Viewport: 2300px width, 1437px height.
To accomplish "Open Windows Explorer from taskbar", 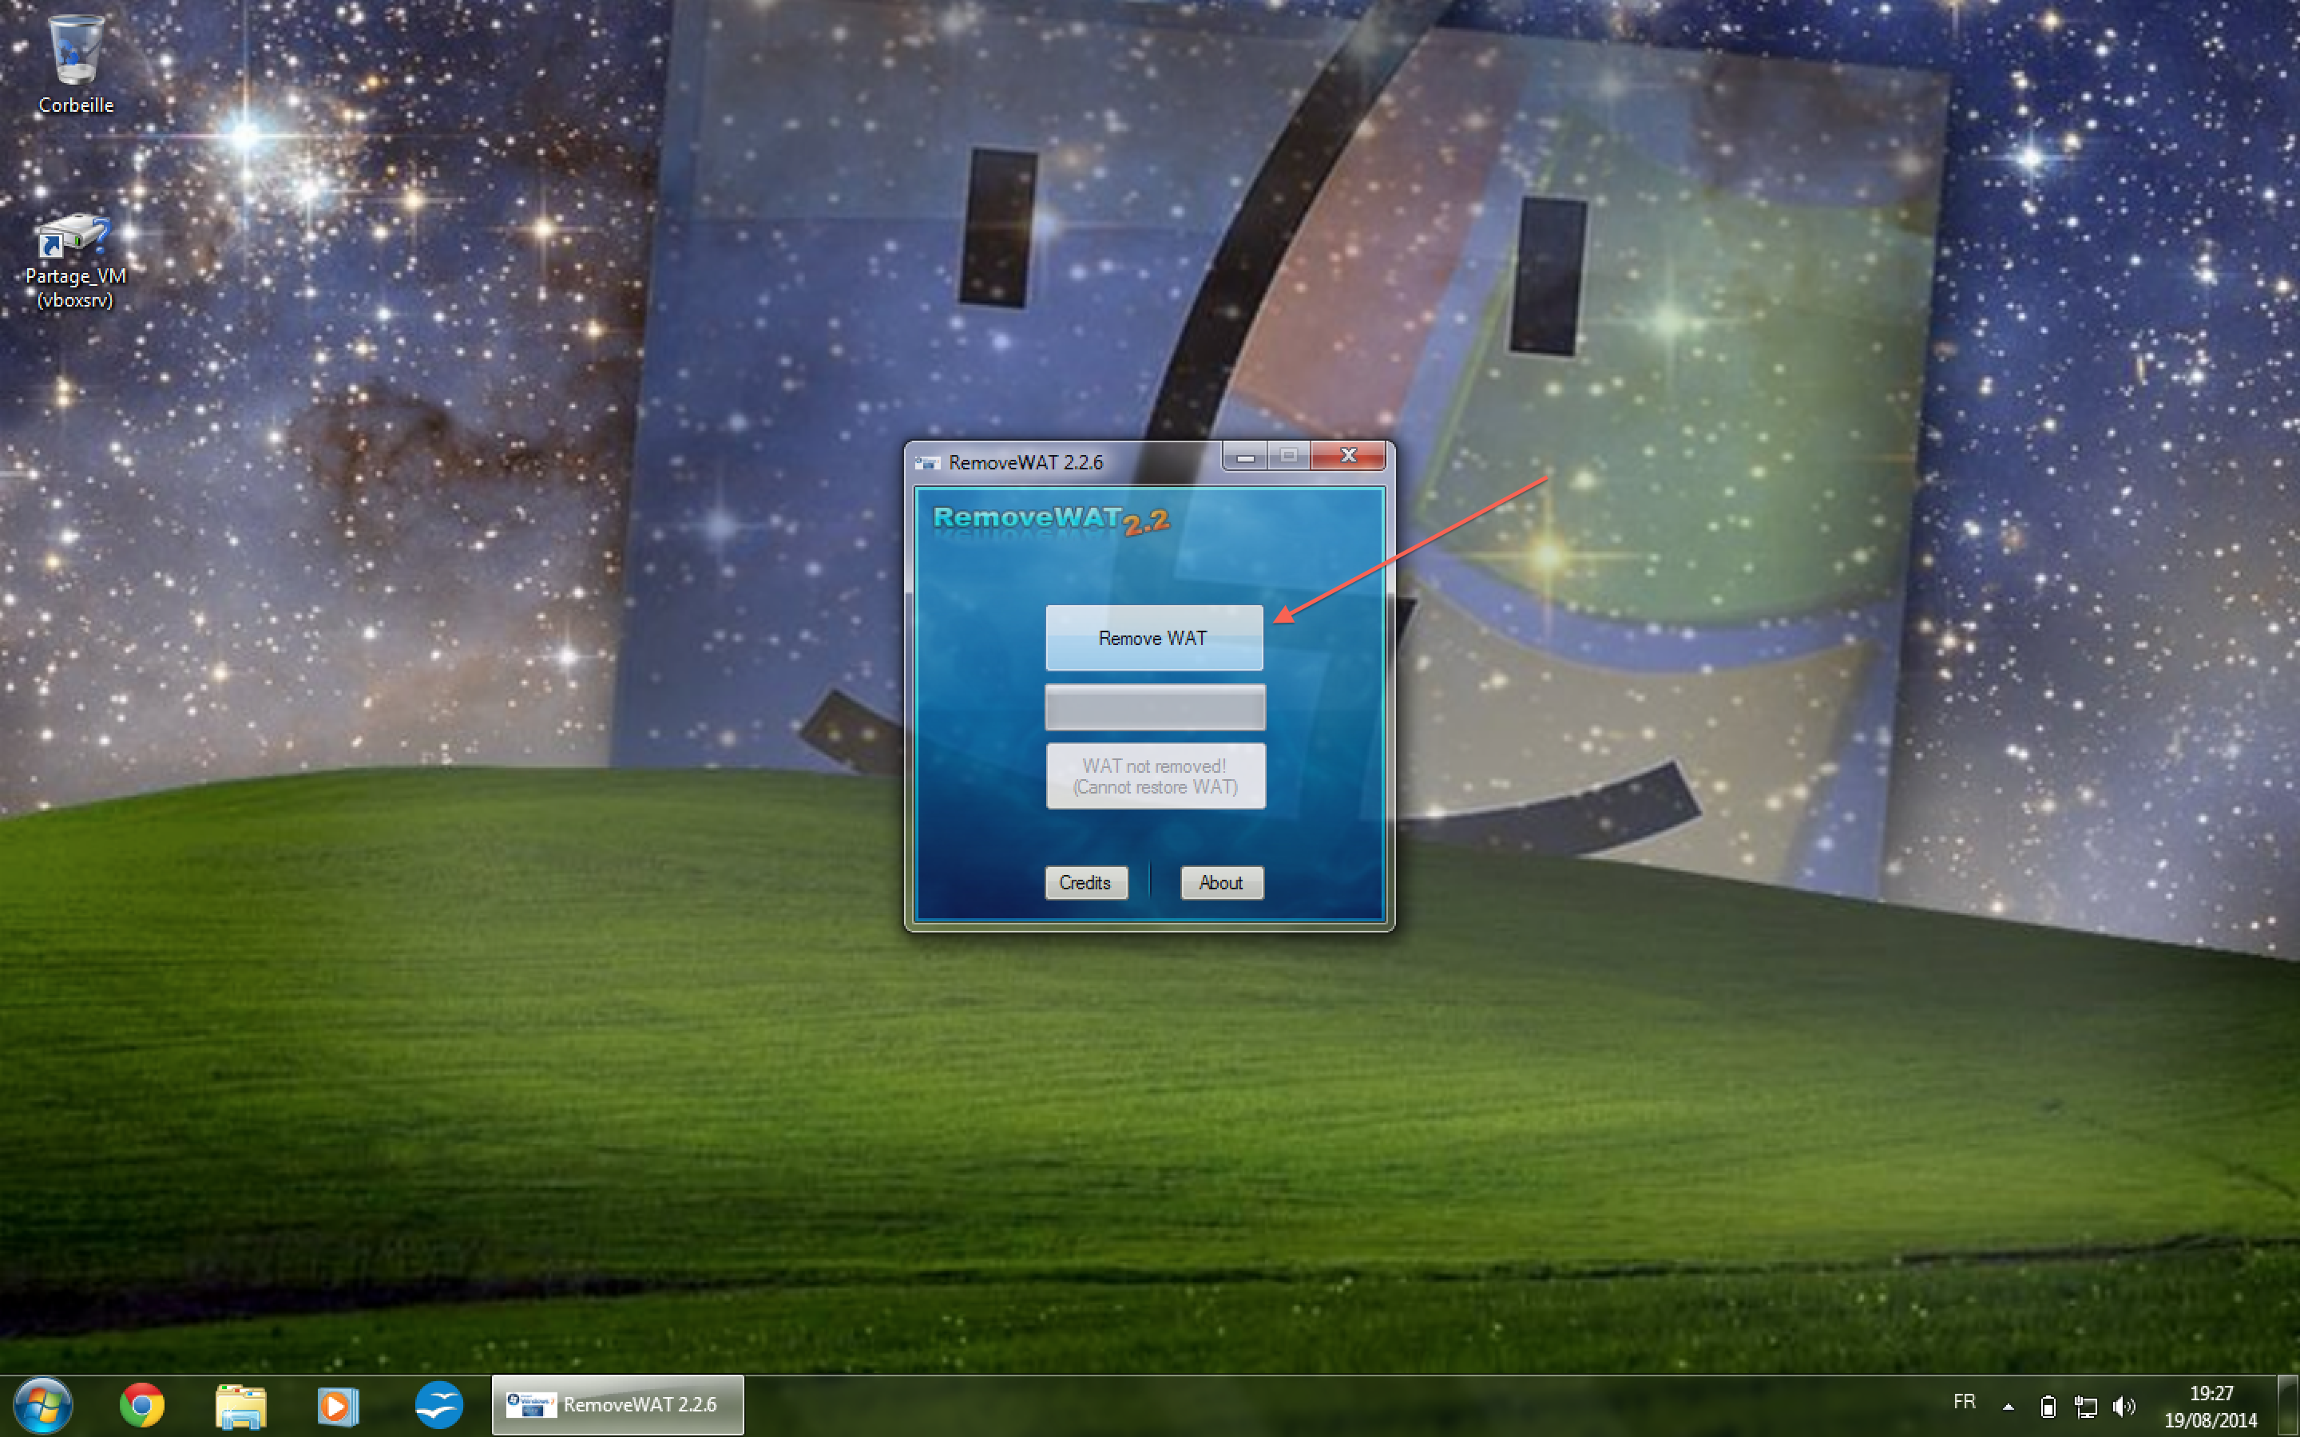I will click(240, 1405).
